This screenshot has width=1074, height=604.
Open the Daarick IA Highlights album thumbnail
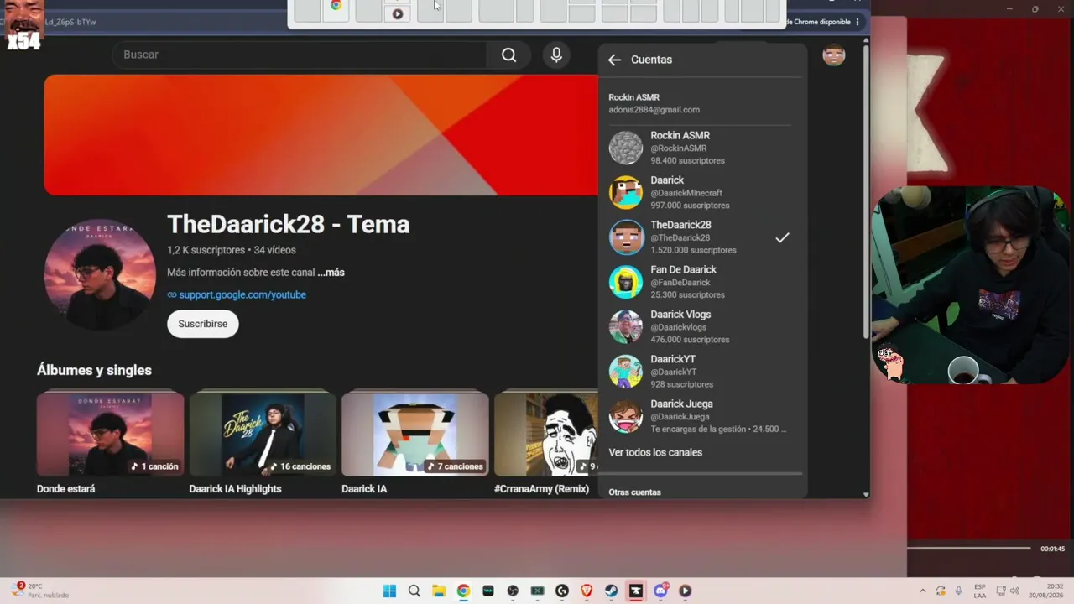[x=263, y=434]
